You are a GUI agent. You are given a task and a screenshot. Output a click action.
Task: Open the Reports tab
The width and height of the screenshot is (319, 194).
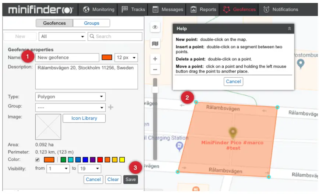click(203, 10)
